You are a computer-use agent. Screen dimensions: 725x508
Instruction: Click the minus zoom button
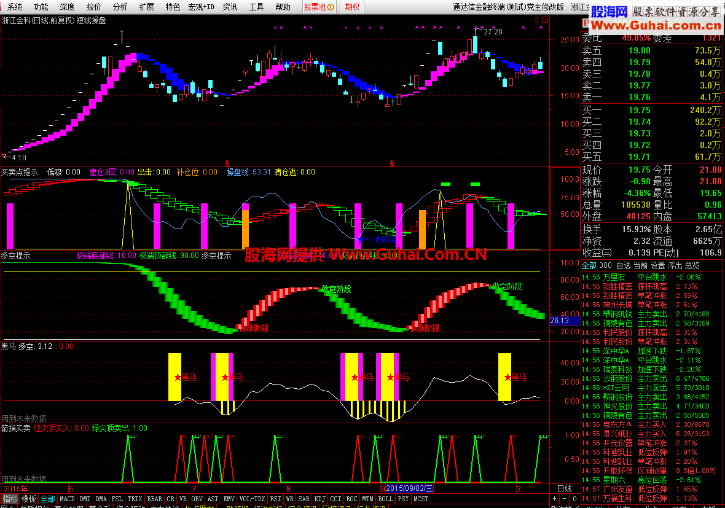pyautogui.click(x=564, y=499)
